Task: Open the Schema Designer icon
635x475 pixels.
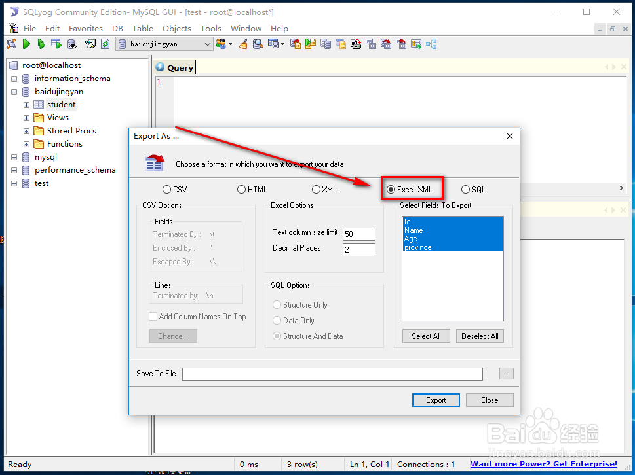Action: [x=431, y=44]
